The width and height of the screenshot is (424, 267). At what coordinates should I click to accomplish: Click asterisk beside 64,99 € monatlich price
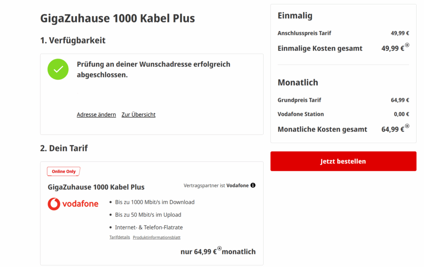click(x=219, y=249)
